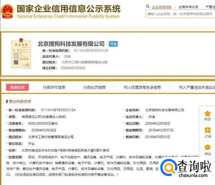The image size is (215, 185).
Task: Click the 企业名称 value in license info
Action: coord(165,110)
